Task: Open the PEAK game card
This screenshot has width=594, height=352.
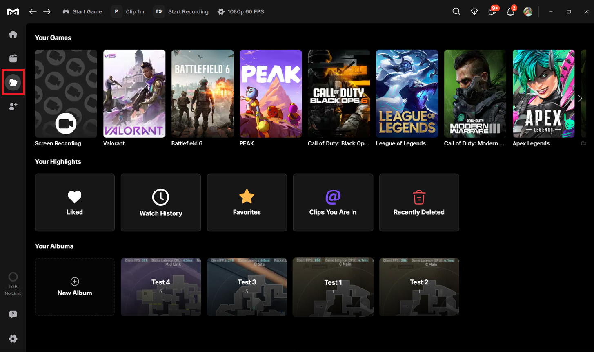Action: pyautogui.click(x=271, y=94)
